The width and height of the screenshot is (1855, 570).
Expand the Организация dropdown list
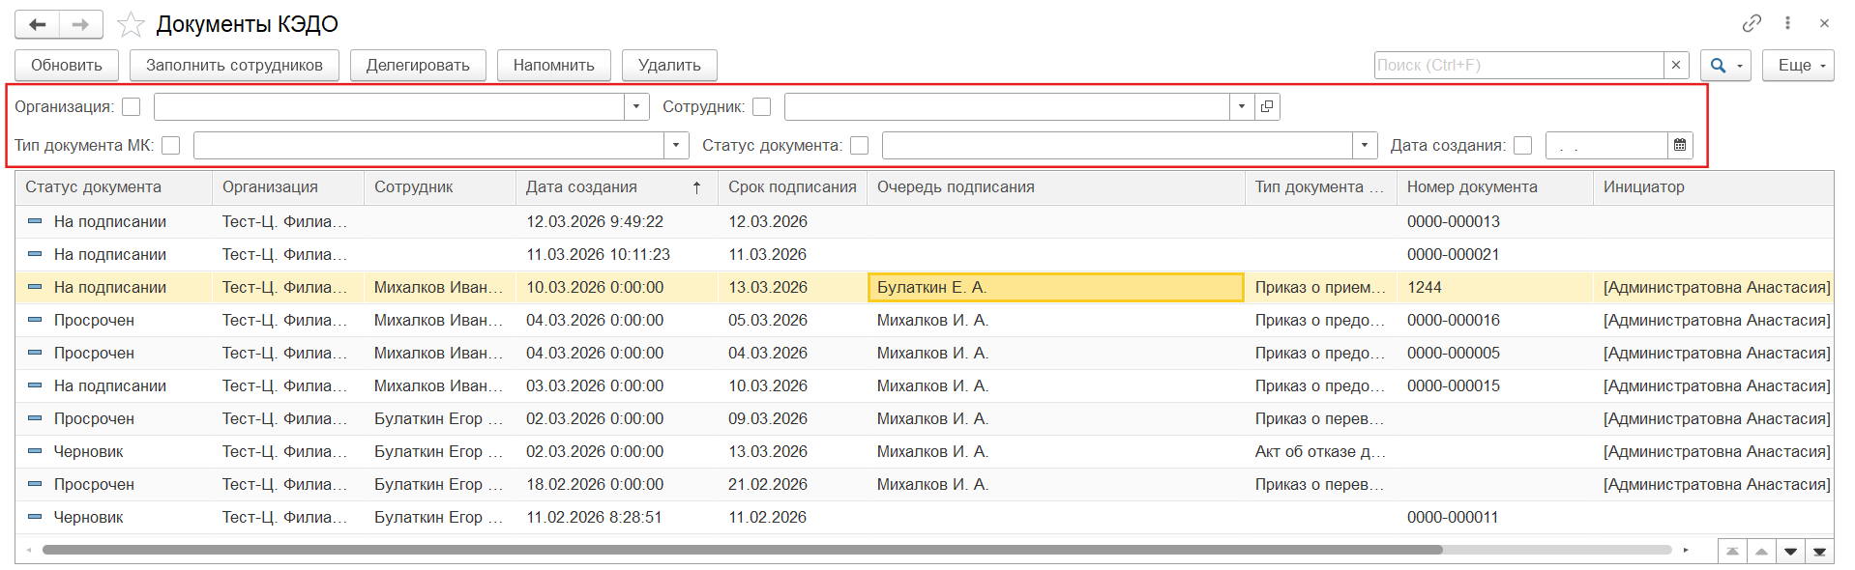[636, 106]
